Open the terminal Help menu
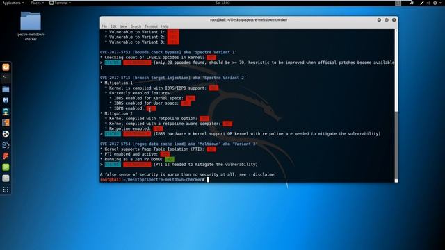445x250 pixels. click(165, 26)
